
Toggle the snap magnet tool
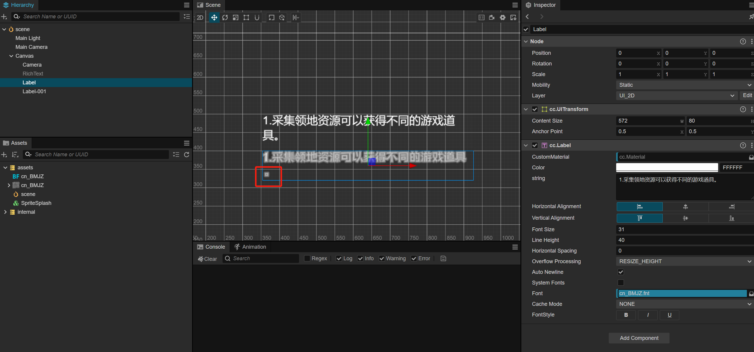point(257,17)
